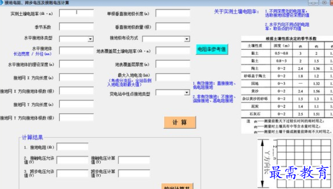Viewport: 333px width, 189px height.
Task: Expand the 接地极布设方式 dropdown
Action: (187, 39)
